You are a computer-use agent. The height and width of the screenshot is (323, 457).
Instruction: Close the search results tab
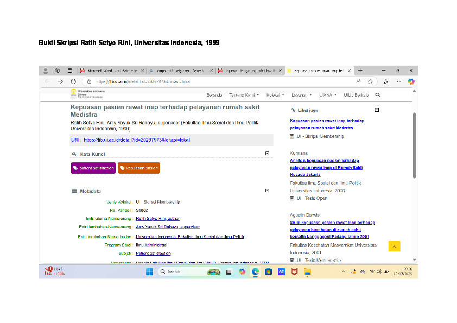click(x=212, y=71)
